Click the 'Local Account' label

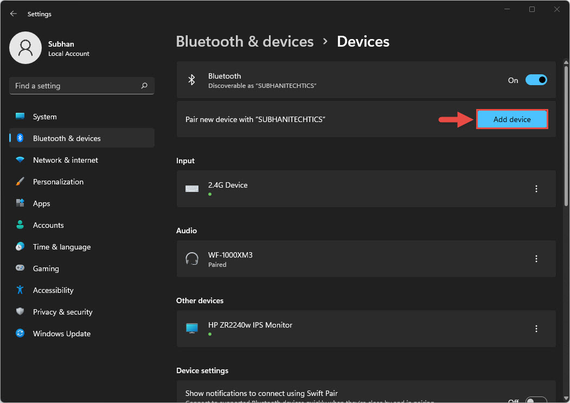pyautogui.click(x=69, y=54)
